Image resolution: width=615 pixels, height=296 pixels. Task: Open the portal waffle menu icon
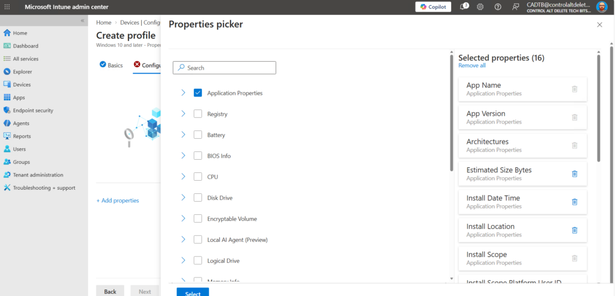(x=7, y=7)
